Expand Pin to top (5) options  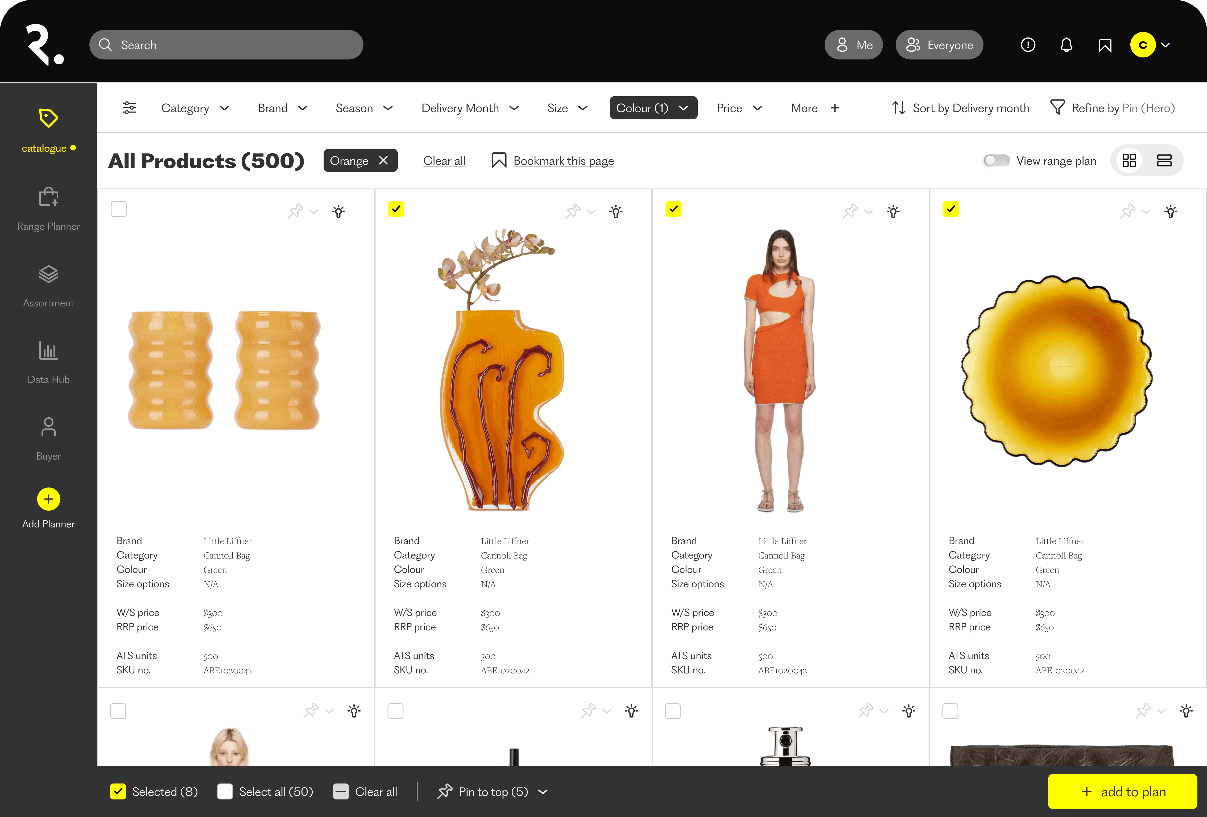(x=543, y=791)
